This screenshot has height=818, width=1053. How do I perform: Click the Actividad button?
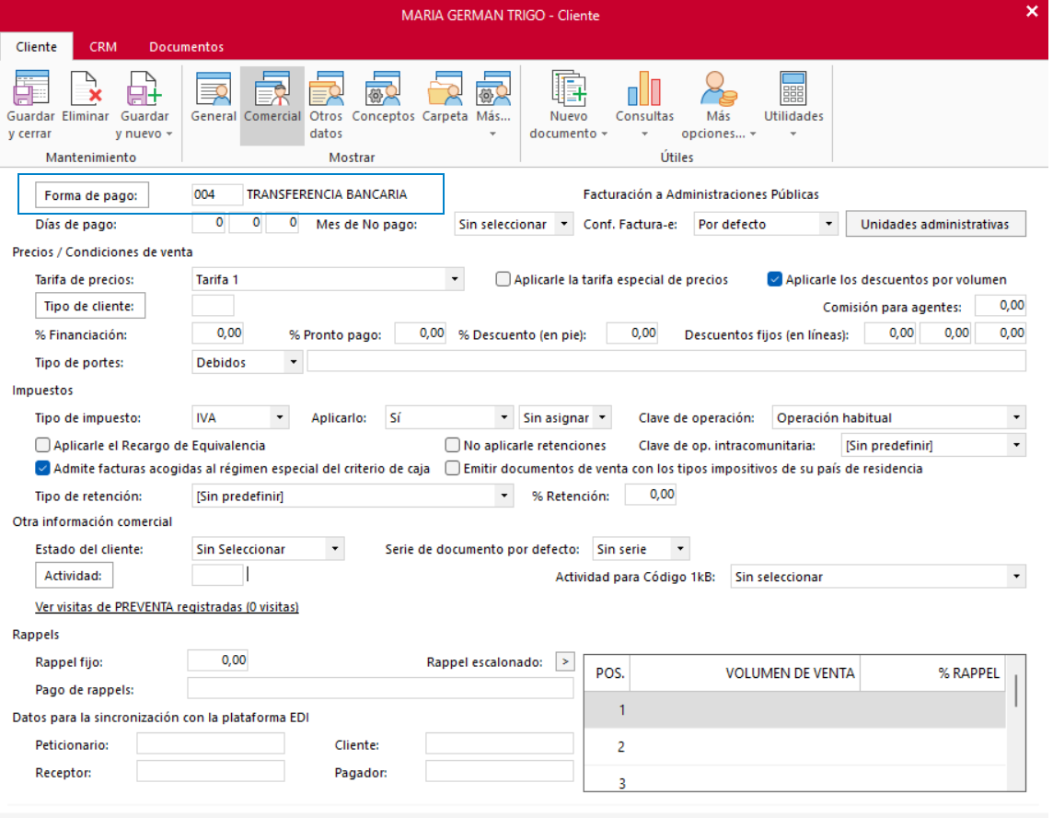tap(74, 576)
